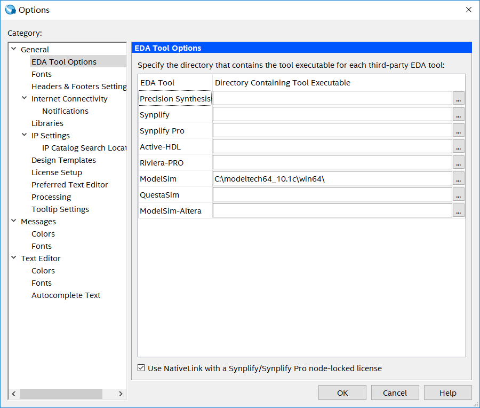
Task: Click the Cancel button
Action: coord(395,393)
